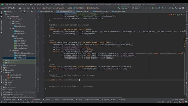Click the warning count indicator in editor

coord(174,15)
